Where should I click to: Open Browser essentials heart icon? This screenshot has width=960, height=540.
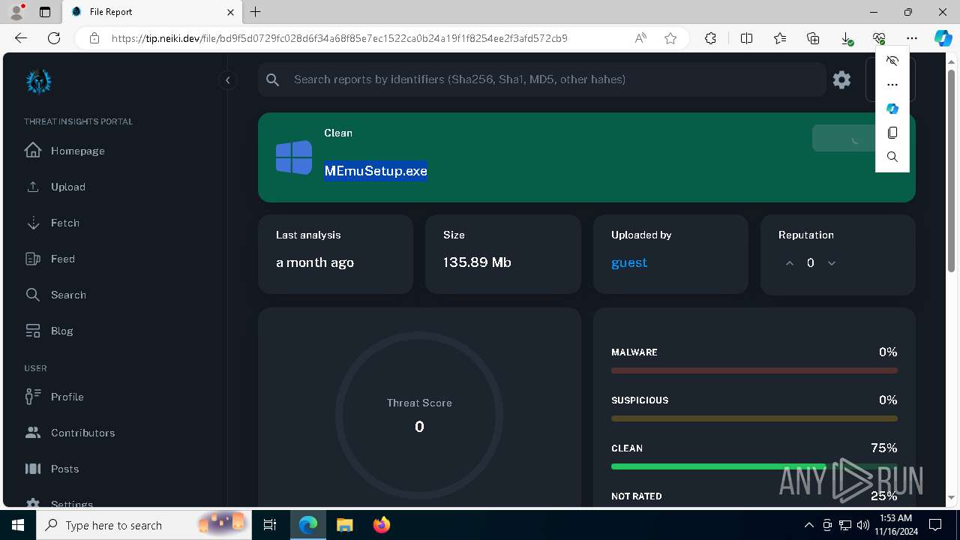click(879, 38)
